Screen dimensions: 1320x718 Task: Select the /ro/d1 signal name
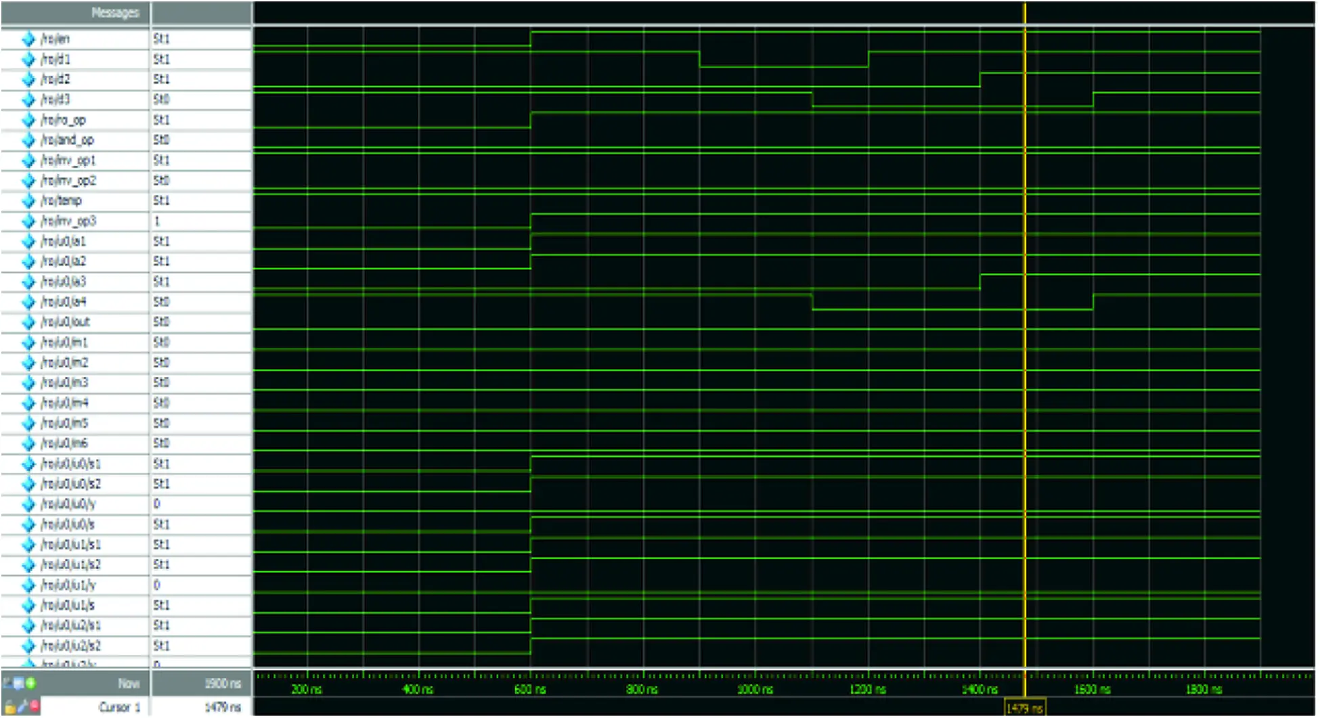click(56, 60)
